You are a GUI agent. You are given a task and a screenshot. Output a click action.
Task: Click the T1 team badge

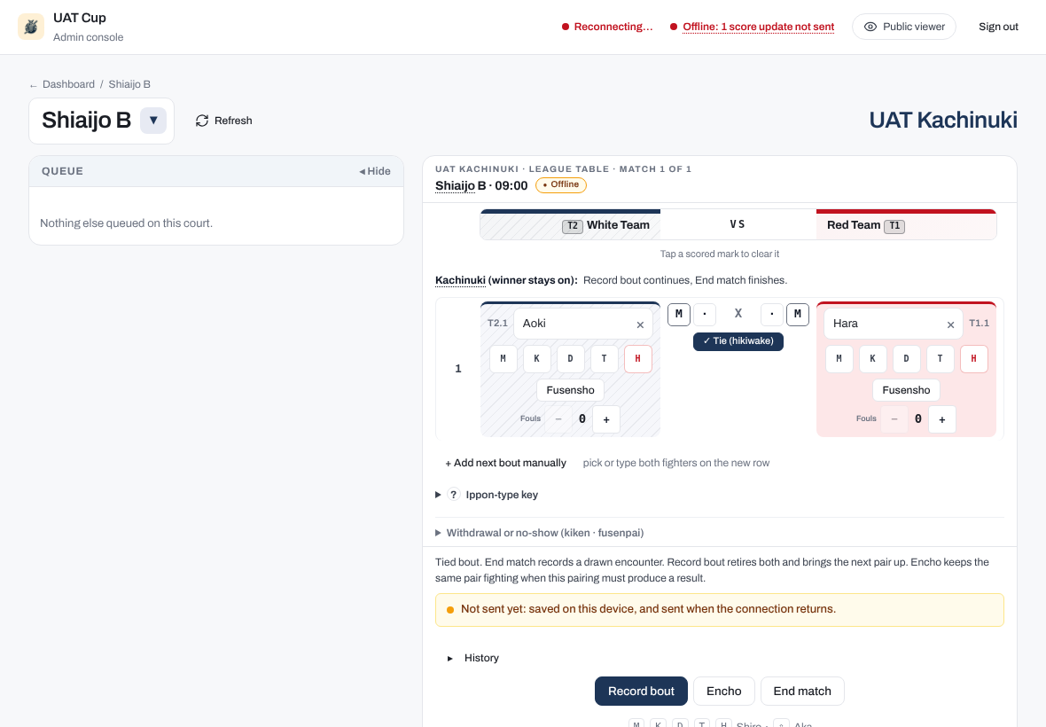(x=894, y=226)
